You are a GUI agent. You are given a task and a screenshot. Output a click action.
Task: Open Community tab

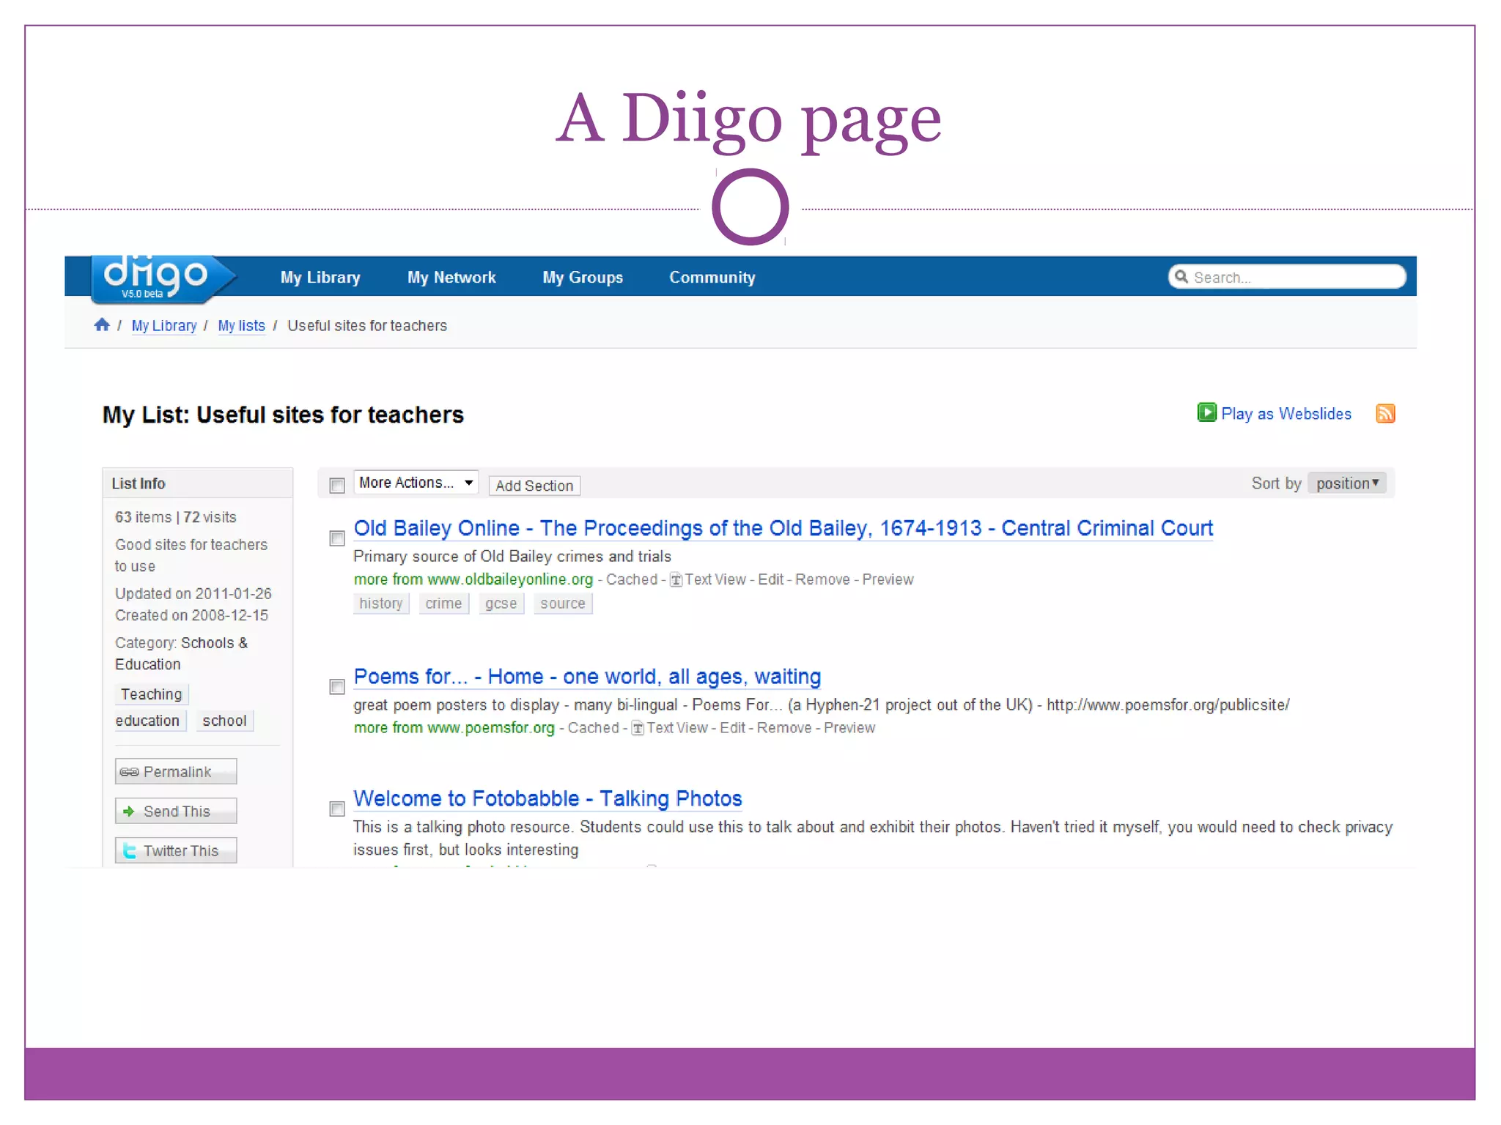click(x=712, y=278)
